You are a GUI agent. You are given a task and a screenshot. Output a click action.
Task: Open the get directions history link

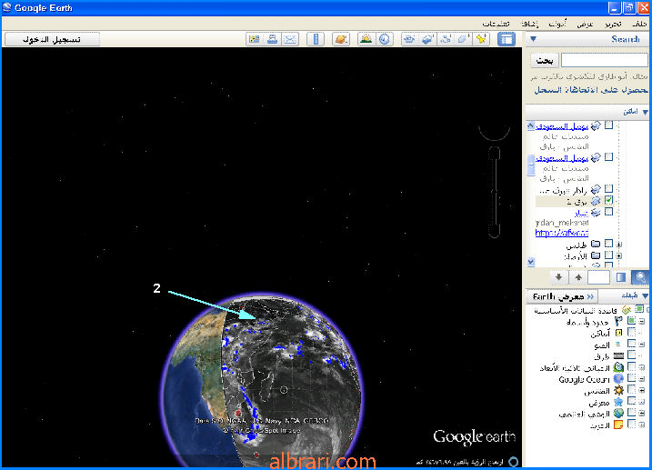(x=591, y=90)
